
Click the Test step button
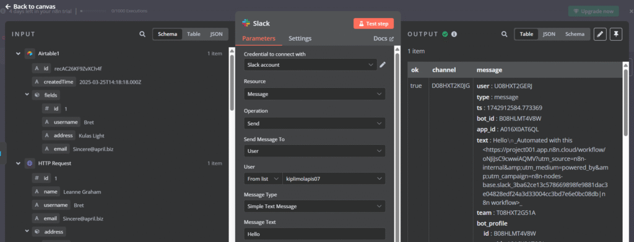373,24
